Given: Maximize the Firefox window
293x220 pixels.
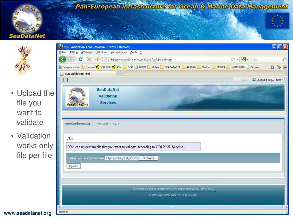Looking at the screenshot, I should [x=280, y=47].
